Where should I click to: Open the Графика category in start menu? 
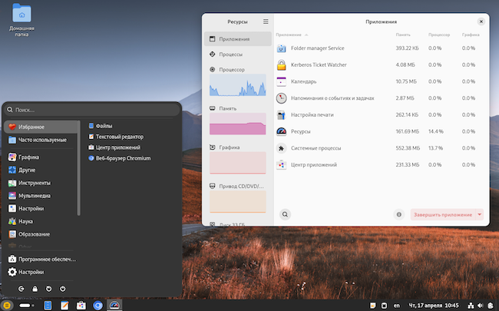pos(29,157)
